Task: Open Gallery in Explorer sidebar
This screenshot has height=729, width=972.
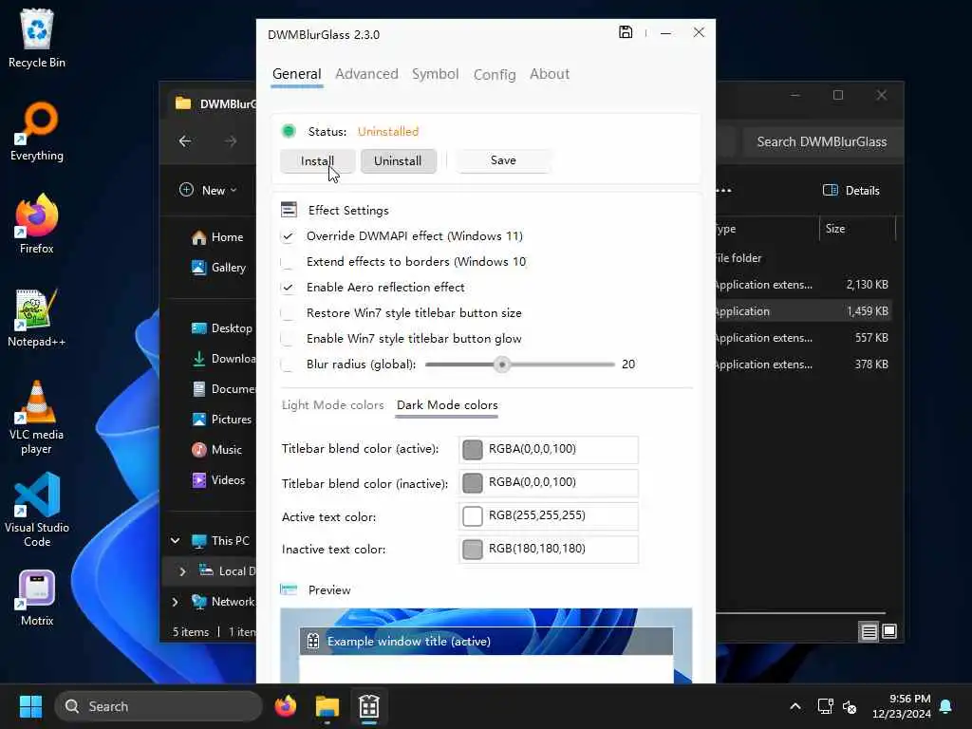Action: pos(219,268)
